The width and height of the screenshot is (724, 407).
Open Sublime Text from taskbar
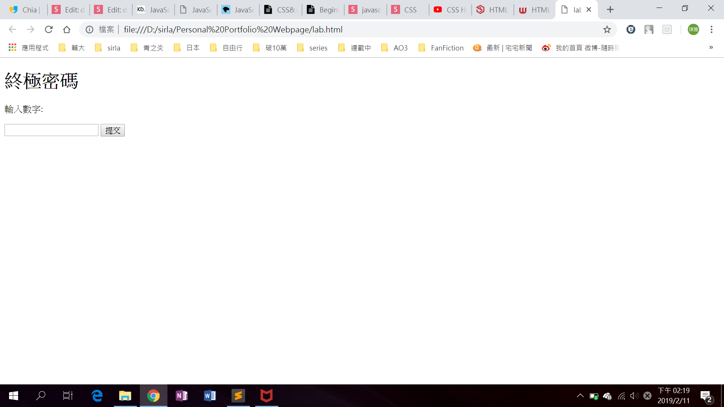[x=238, y=396]
